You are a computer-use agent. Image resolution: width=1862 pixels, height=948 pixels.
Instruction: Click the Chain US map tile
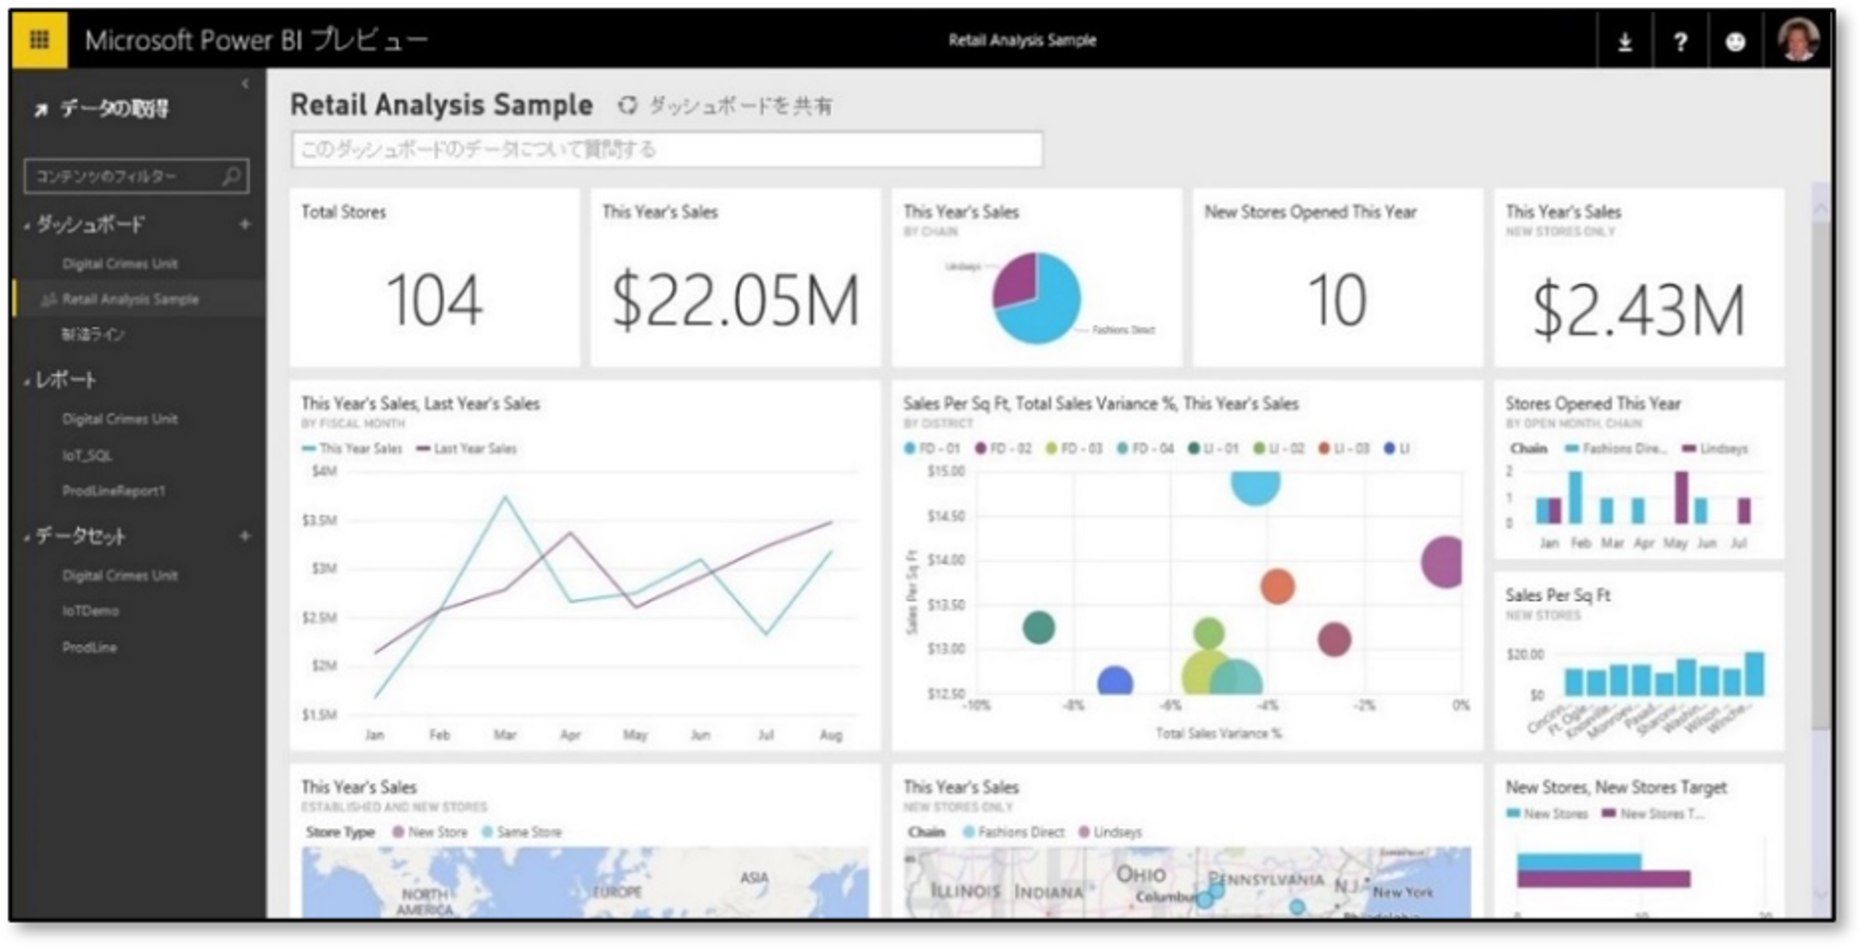coord(1187,841)
